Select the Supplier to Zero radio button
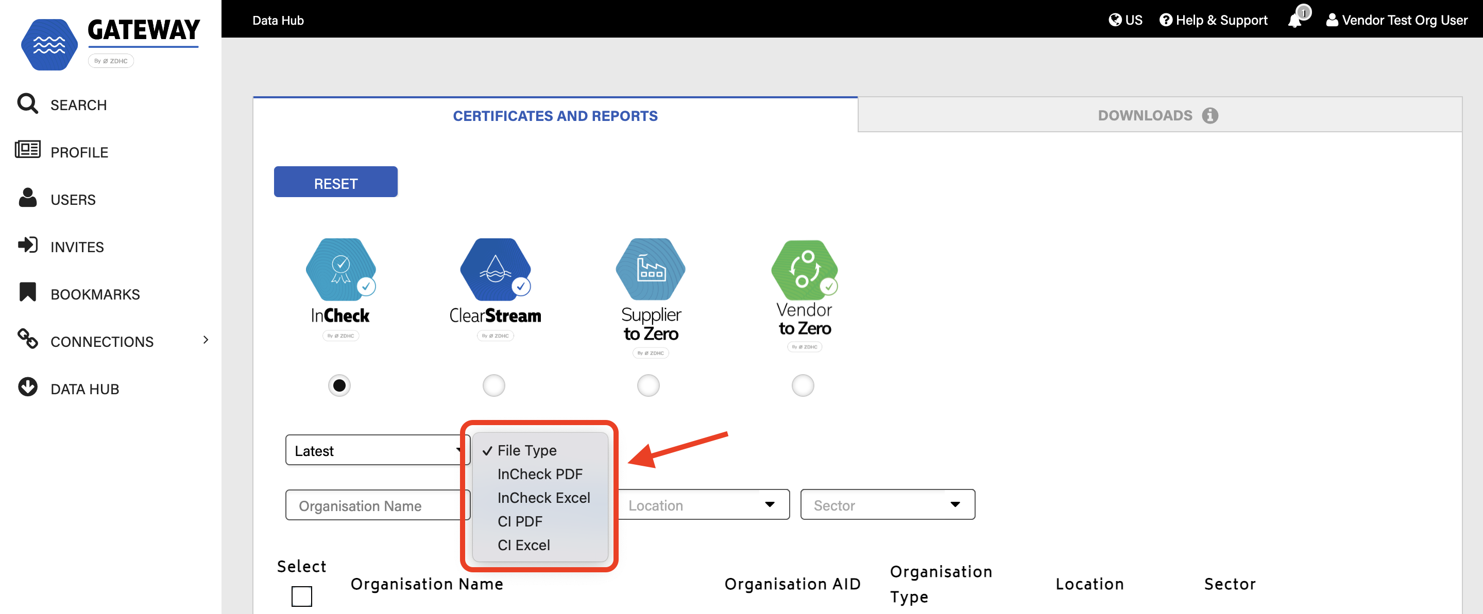Screen dimensions: 1483x614 648,385
